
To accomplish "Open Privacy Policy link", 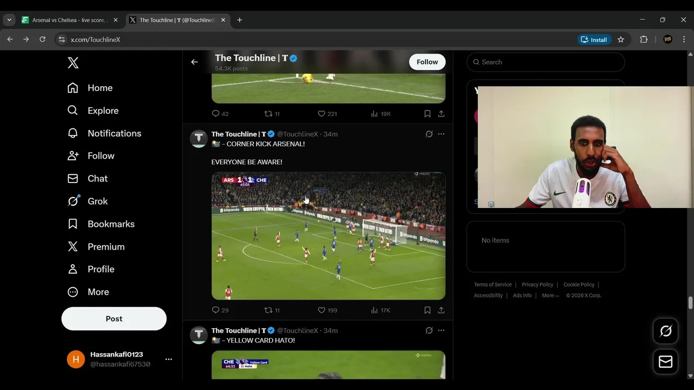I will tap(537, 285).
